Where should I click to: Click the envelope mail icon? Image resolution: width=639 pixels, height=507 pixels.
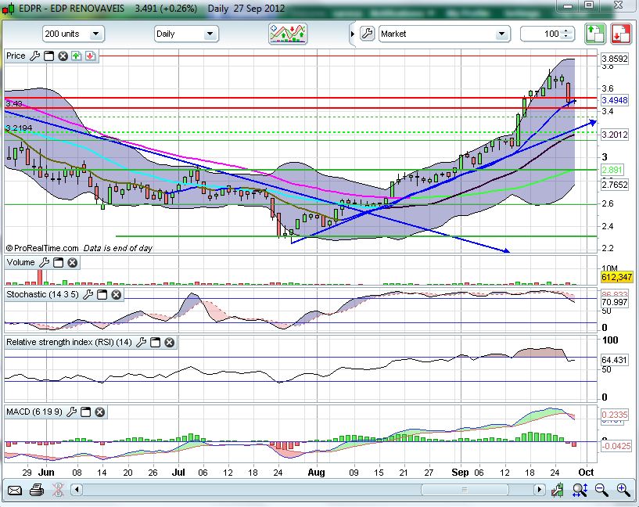tap(15, 490)
